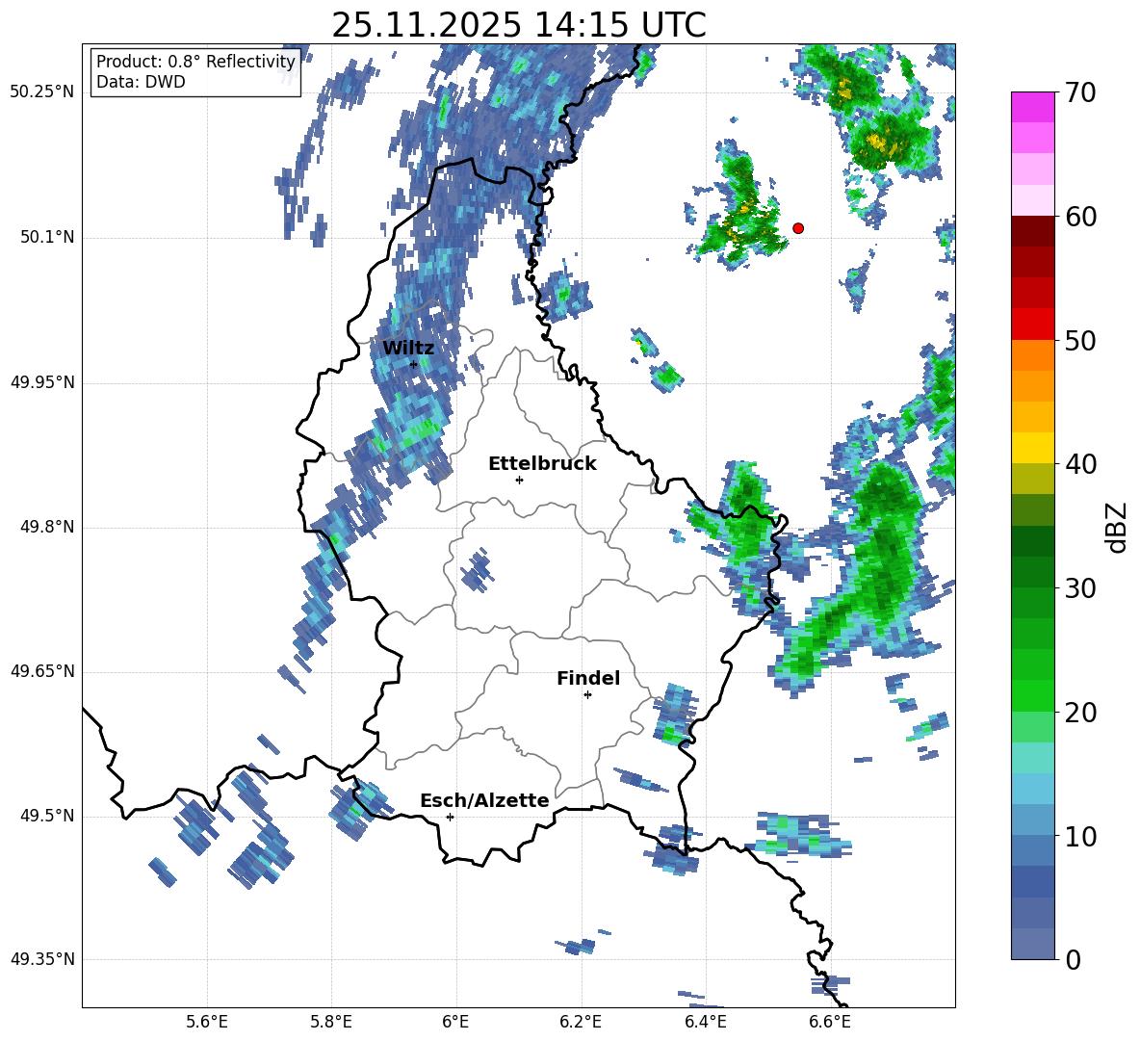This screenshot has width=1140, height=1041.
Task: Click the 6°E longitude label
Action: [455, 1022]
